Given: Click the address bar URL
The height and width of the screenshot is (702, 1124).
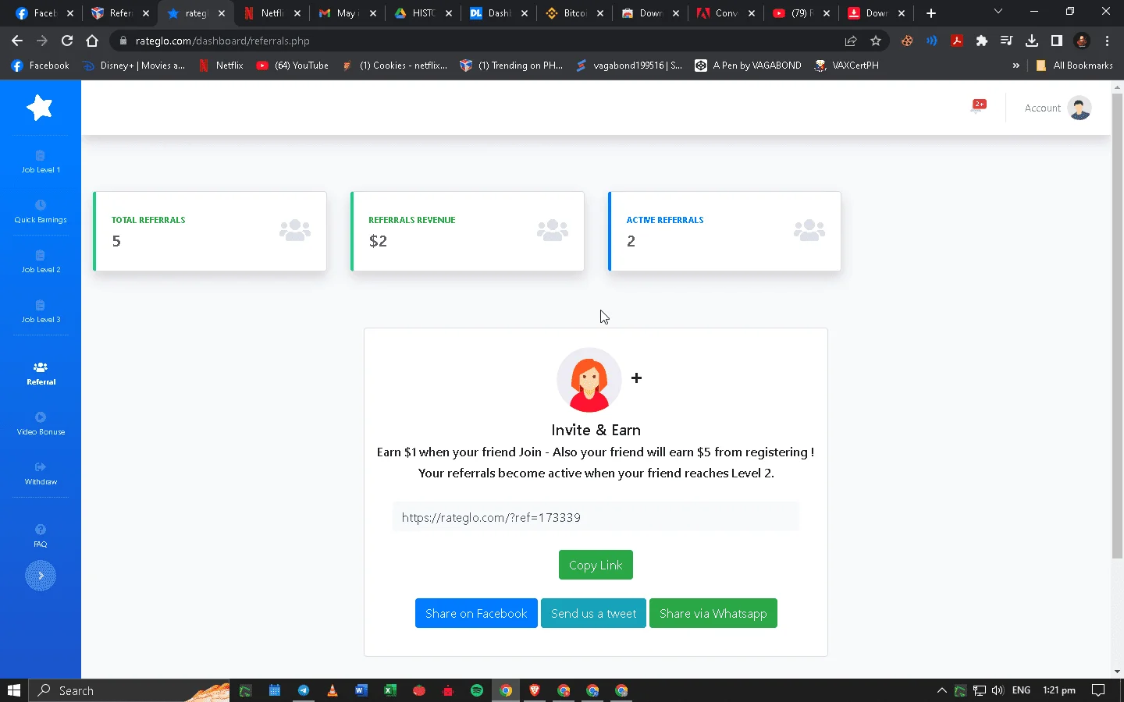Looking at the screenshot, I should (x=222, y=41).
